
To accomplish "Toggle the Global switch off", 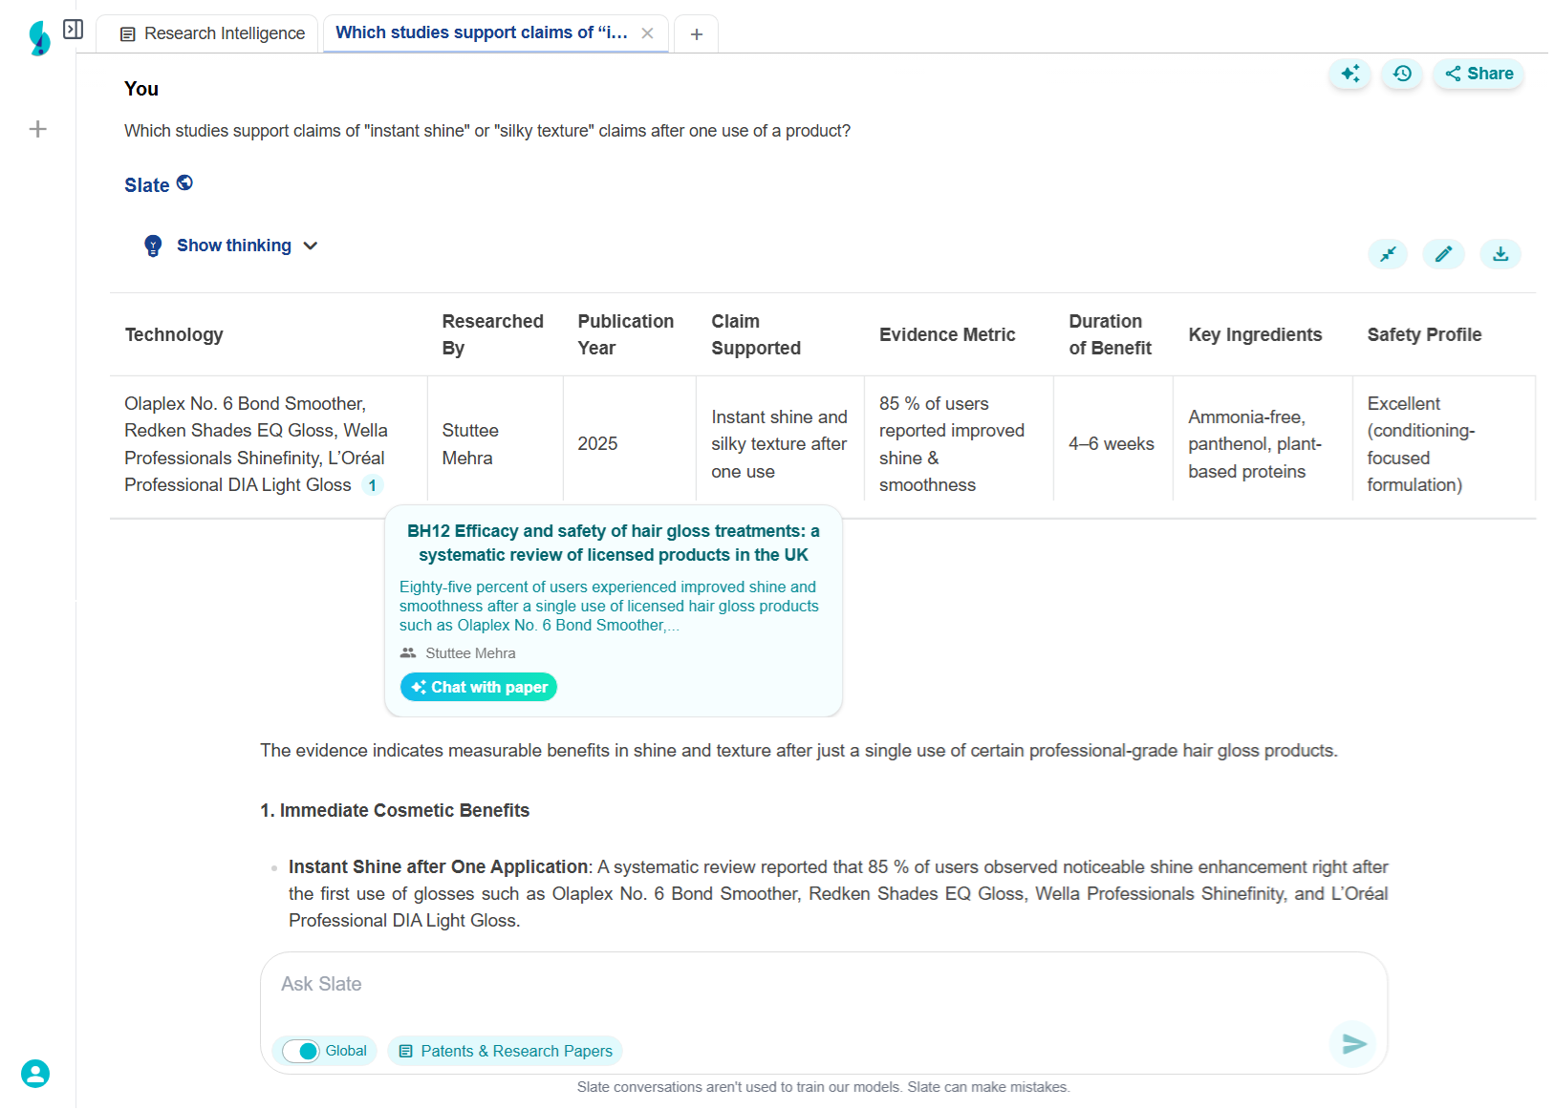I will 302,1051.
